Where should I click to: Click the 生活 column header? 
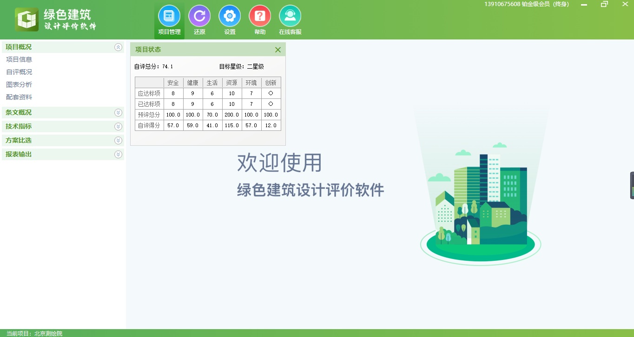pos(212,83)
